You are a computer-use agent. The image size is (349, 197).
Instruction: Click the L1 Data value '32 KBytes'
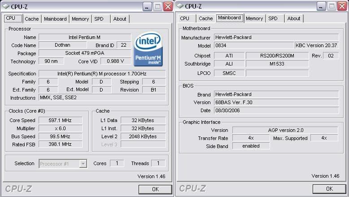[x=143, y=120]
